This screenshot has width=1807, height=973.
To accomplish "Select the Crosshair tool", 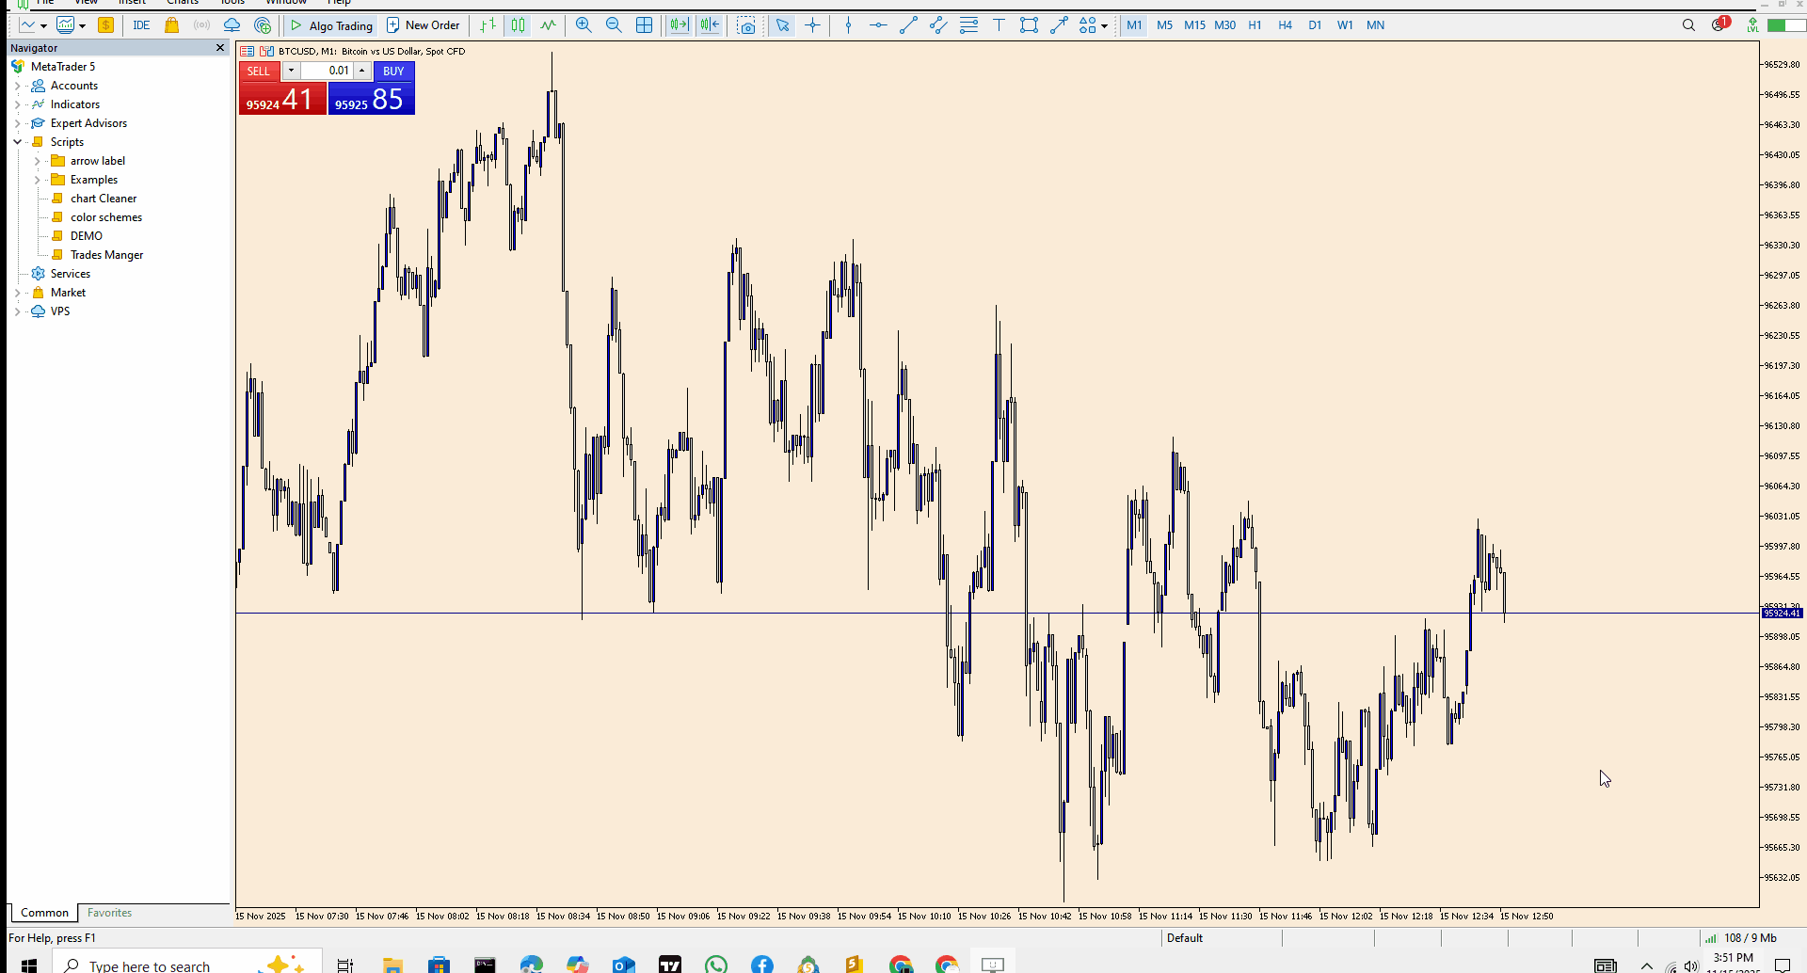I will (x=812, y=25).
